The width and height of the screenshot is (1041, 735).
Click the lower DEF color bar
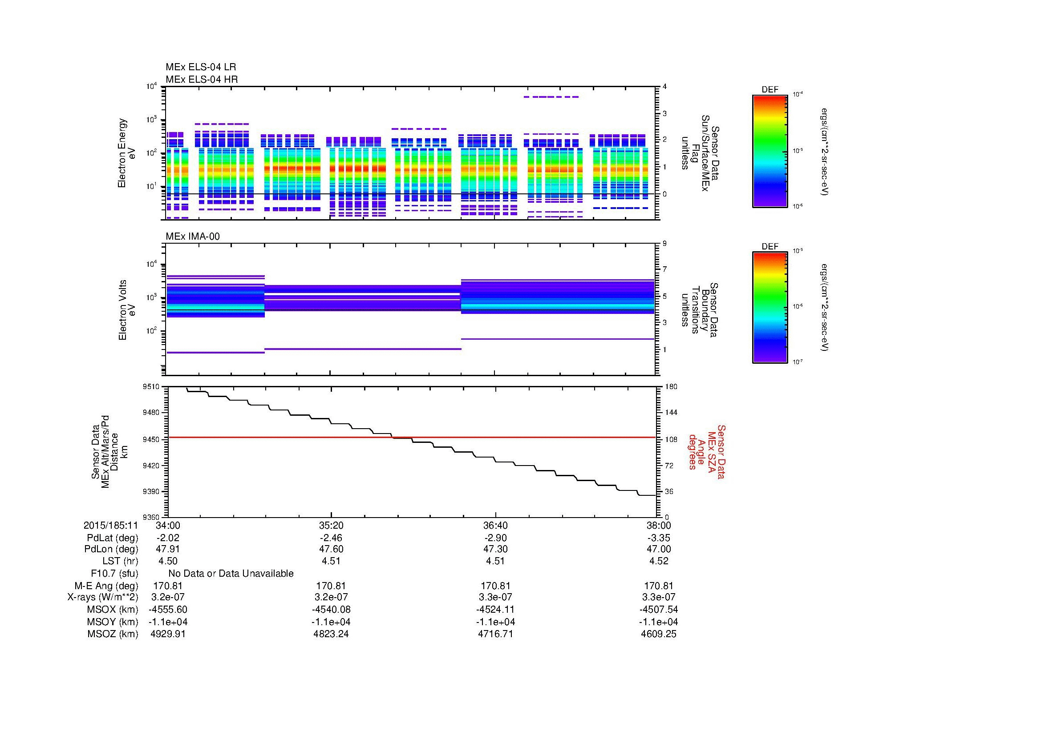[x=770, y=308]
